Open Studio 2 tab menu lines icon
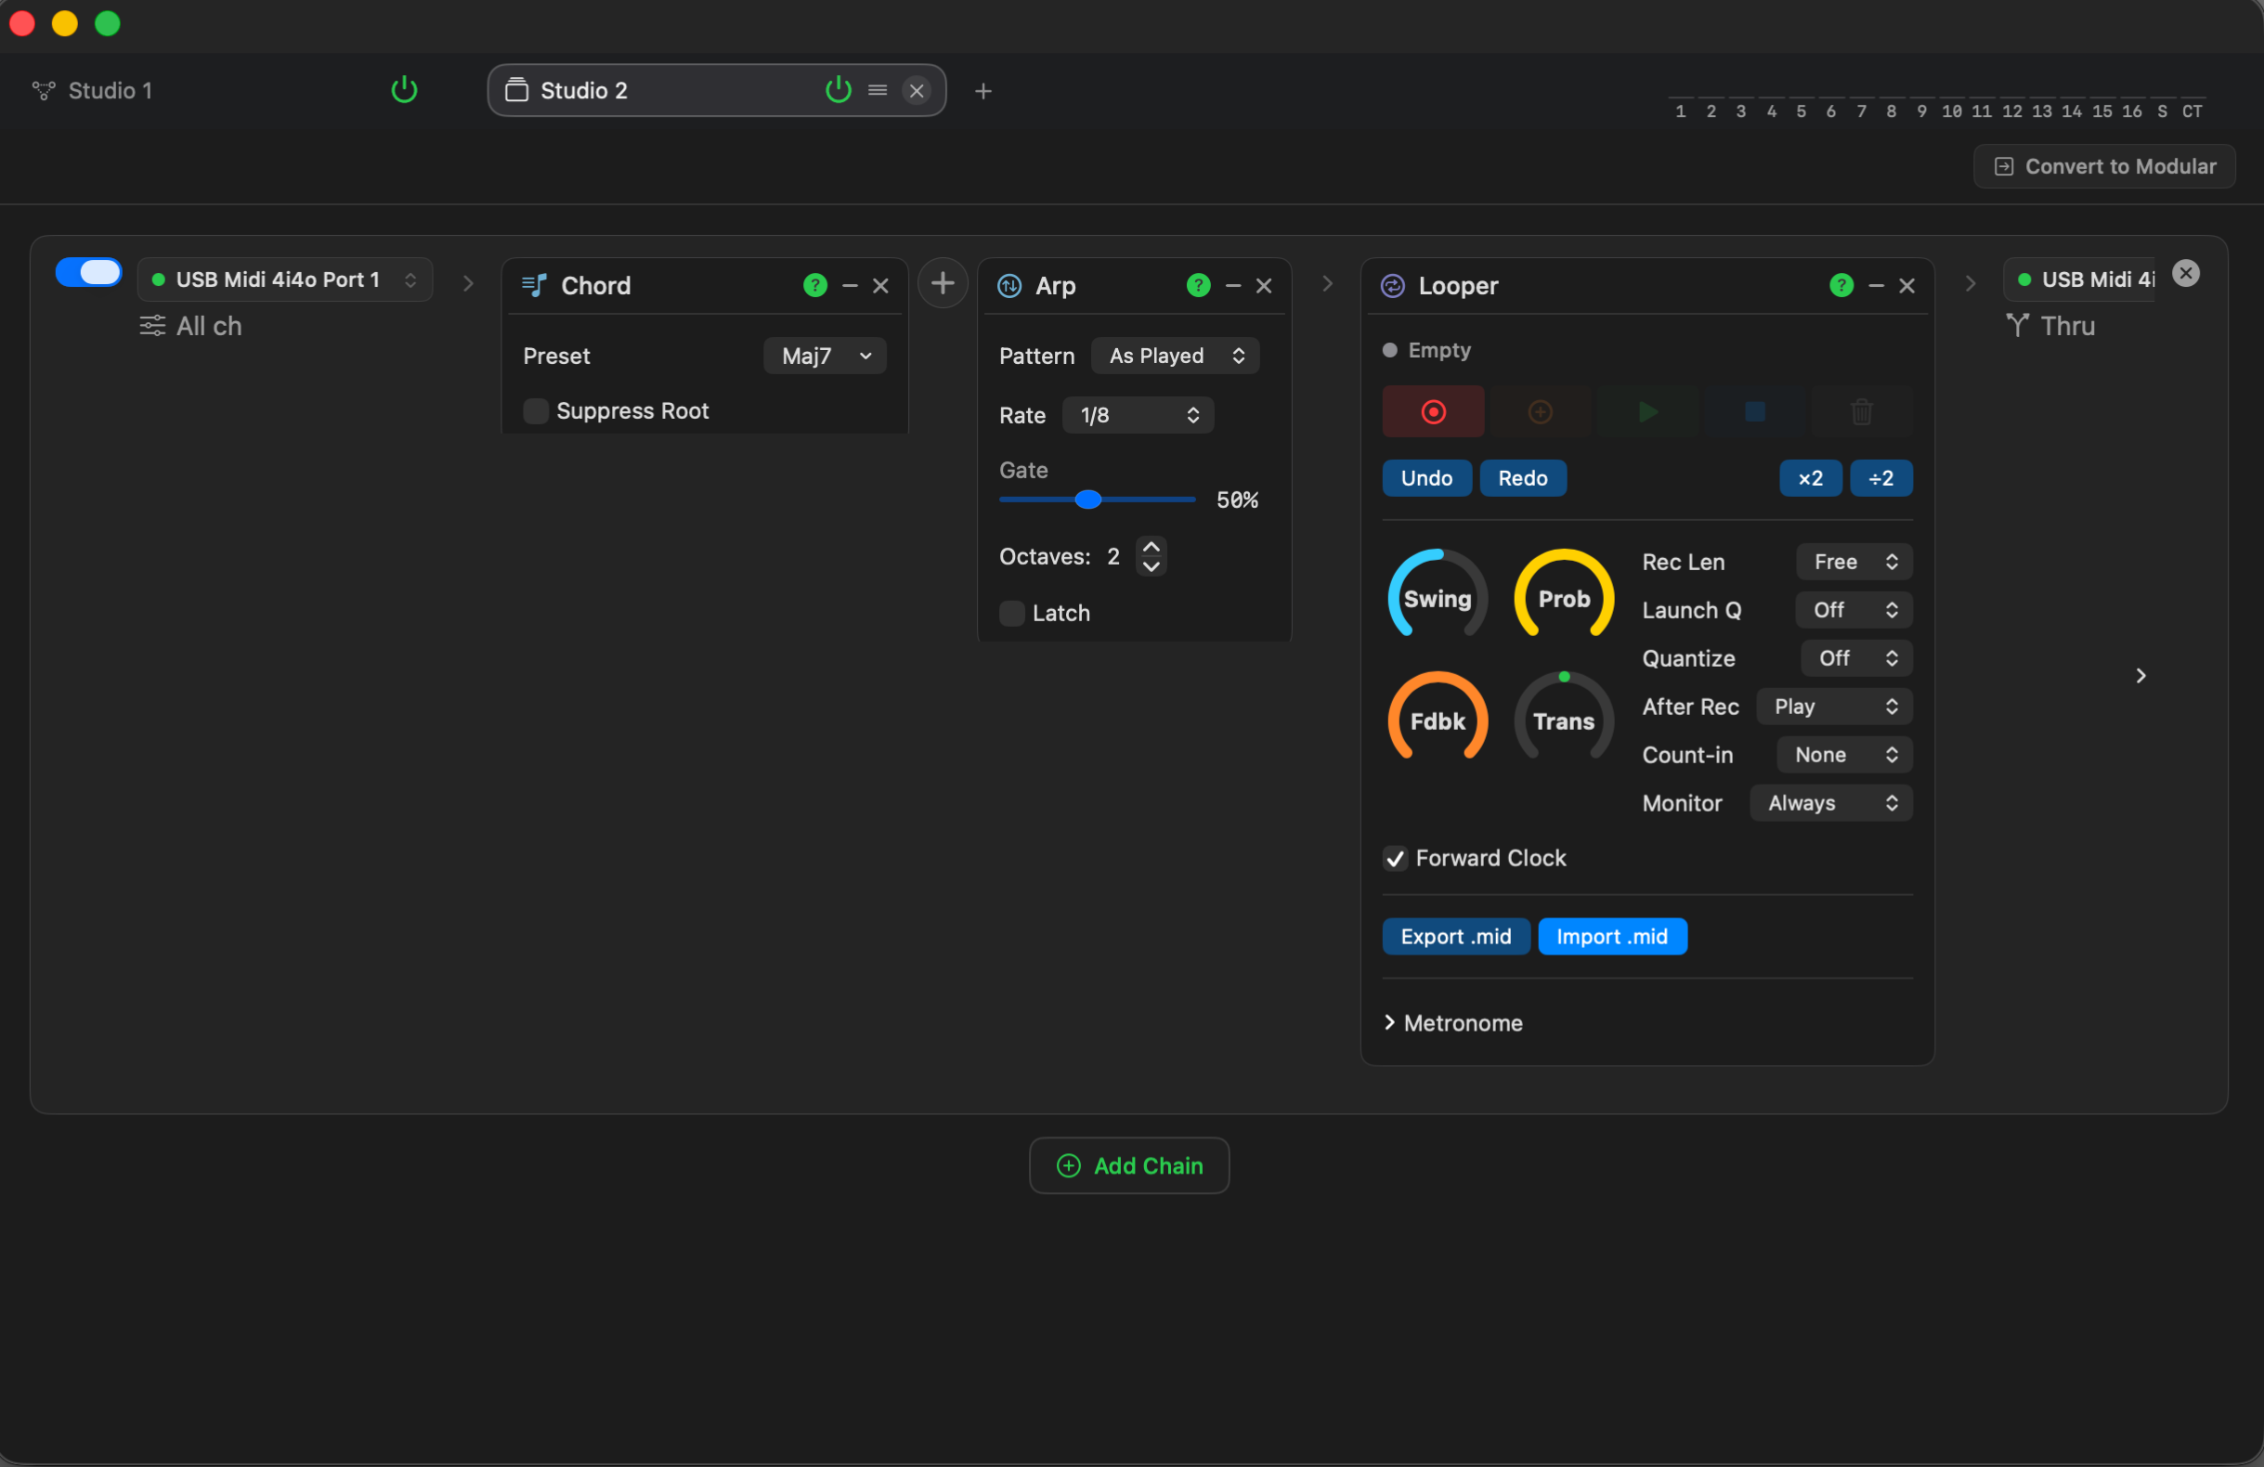This screenshot has width=2264, height=1467. click(x=877, y=90)
